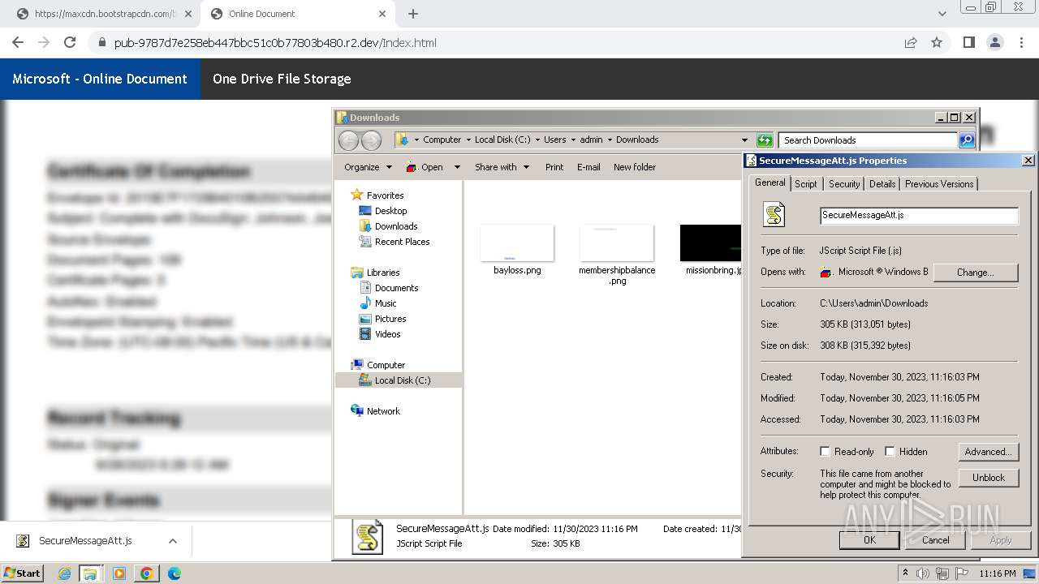
Task: Switch to Details tab in Properties
Action: point(882,184)
